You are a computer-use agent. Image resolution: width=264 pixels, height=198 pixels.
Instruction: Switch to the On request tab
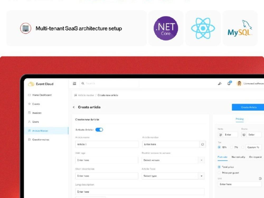(255, 157)
